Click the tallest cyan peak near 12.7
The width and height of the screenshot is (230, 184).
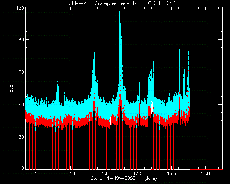point(119,12)
